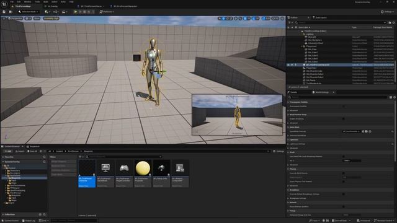This screenshot has width=397, height=223.
Task: Click the Unreal Engine logo icon
Action: click(4, 4)
